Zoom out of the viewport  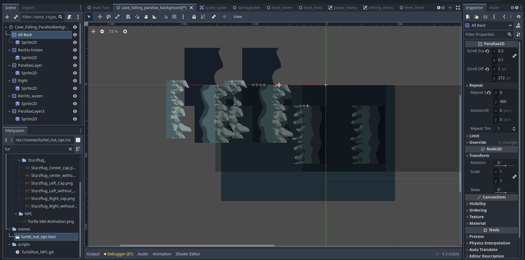coord(102,31)
